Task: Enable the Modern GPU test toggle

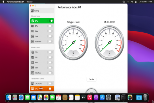Action: coord(51,57)
